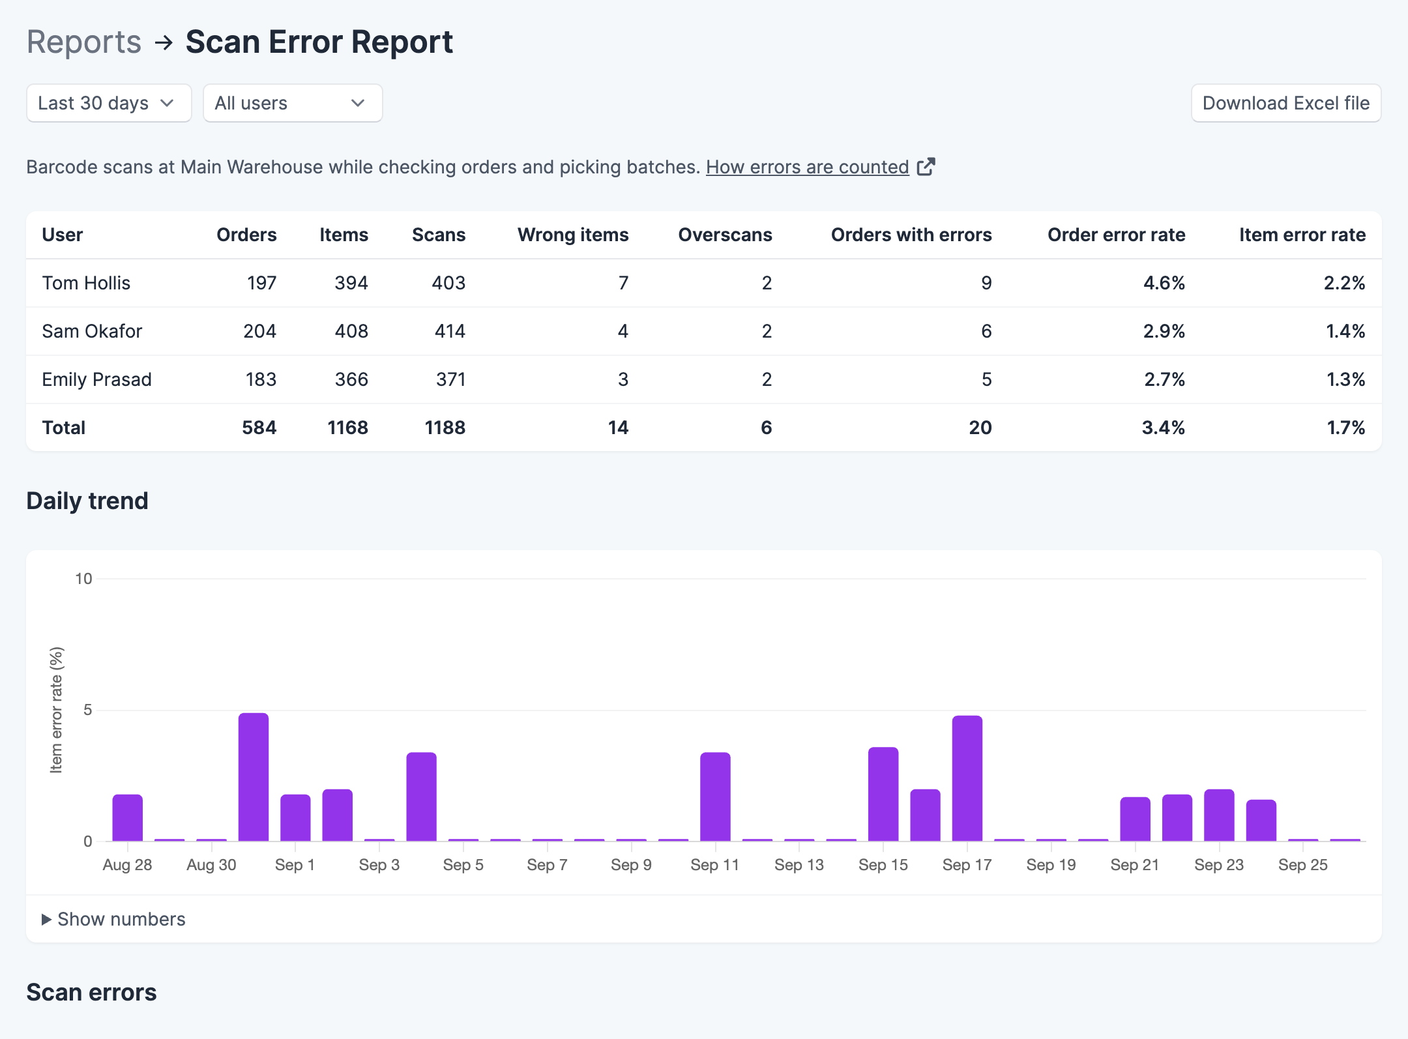Click the Sep 23 chart bar
This screenshot has width=1408, height=1039.
pyautogui.click(x=1219, y=815)
